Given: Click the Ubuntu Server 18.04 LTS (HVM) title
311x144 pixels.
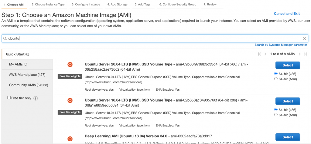Looking at the screenshot, I should pyautogui.click(x=128, y=100).
